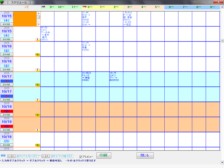Select the AM 9~ time header
224x168 pixels.
coord(47,7)
